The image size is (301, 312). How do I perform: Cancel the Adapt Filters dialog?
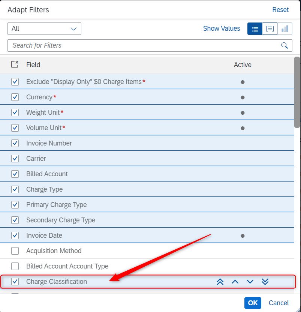click(279, 303)
